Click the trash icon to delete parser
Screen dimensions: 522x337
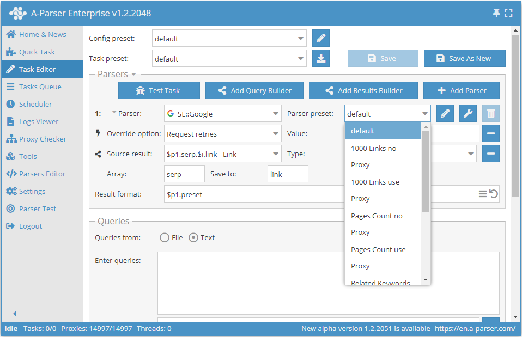click(491, 113)
